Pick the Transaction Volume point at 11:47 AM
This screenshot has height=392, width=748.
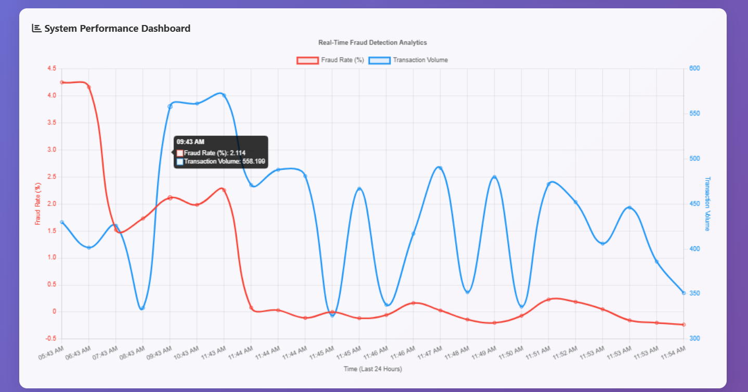[440, 168]
